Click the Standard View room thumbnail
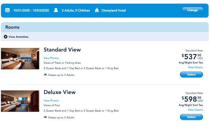This screenshot has height=127, width=210. tap(20, 58)
